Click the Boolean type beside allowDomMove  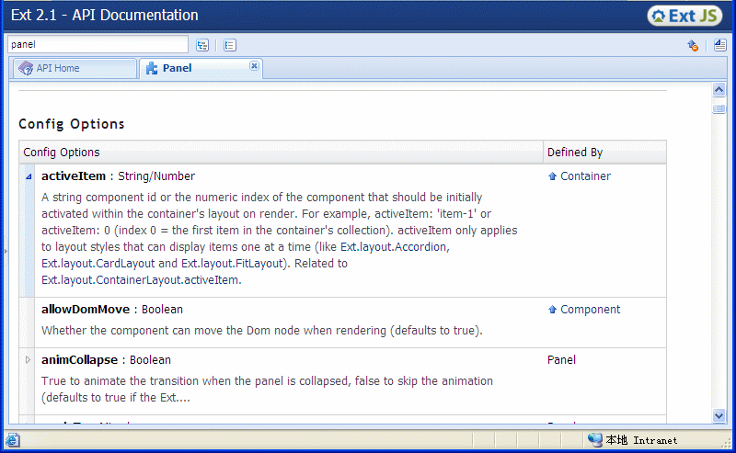[163, 310]
